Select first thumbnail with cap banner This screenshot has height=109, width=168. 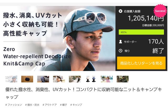[x=11, y=79]
